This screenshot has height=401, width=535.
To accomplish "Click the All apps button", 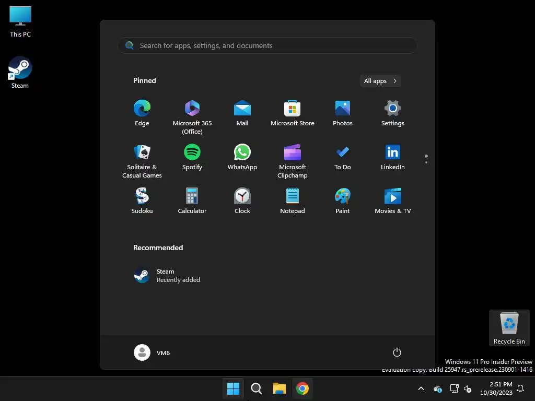I will pos(380,81).
